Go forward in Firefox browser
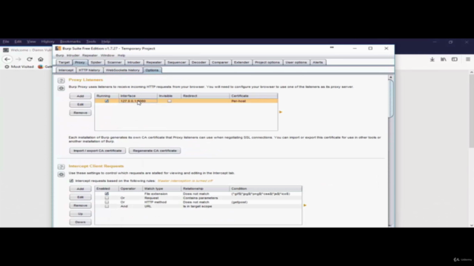The image size is (474, 266). (19, 59)
